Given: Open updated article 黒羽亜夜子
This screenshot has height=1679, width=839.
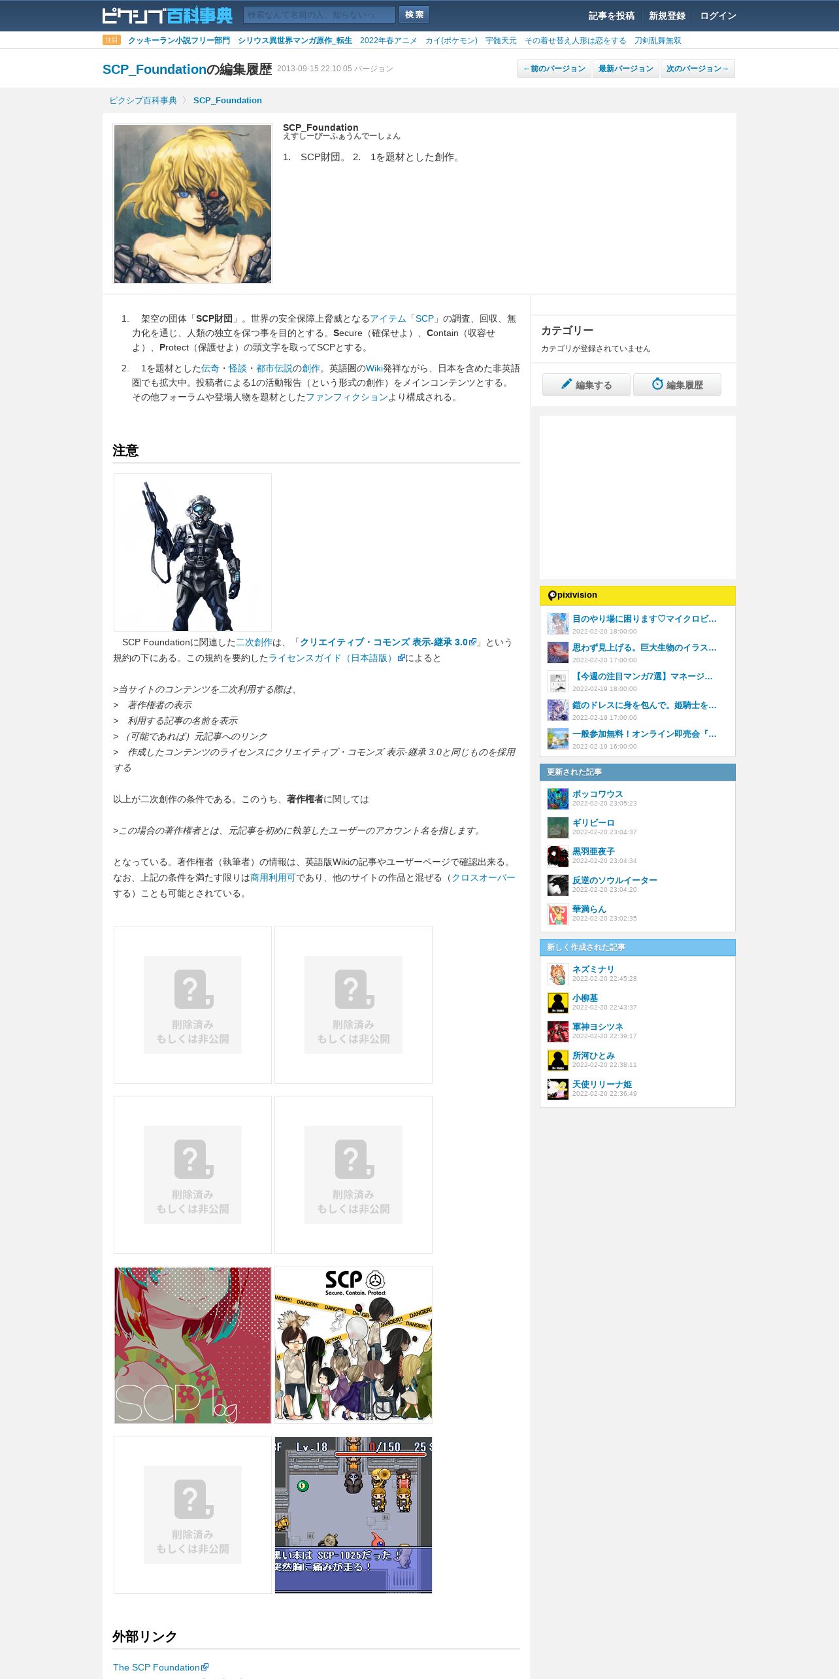Looking at the screenshot, I should tap(593, 851).
